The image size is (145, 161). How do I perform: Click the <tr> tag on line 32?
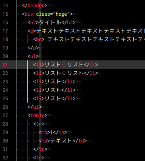[x=39, y=158]
